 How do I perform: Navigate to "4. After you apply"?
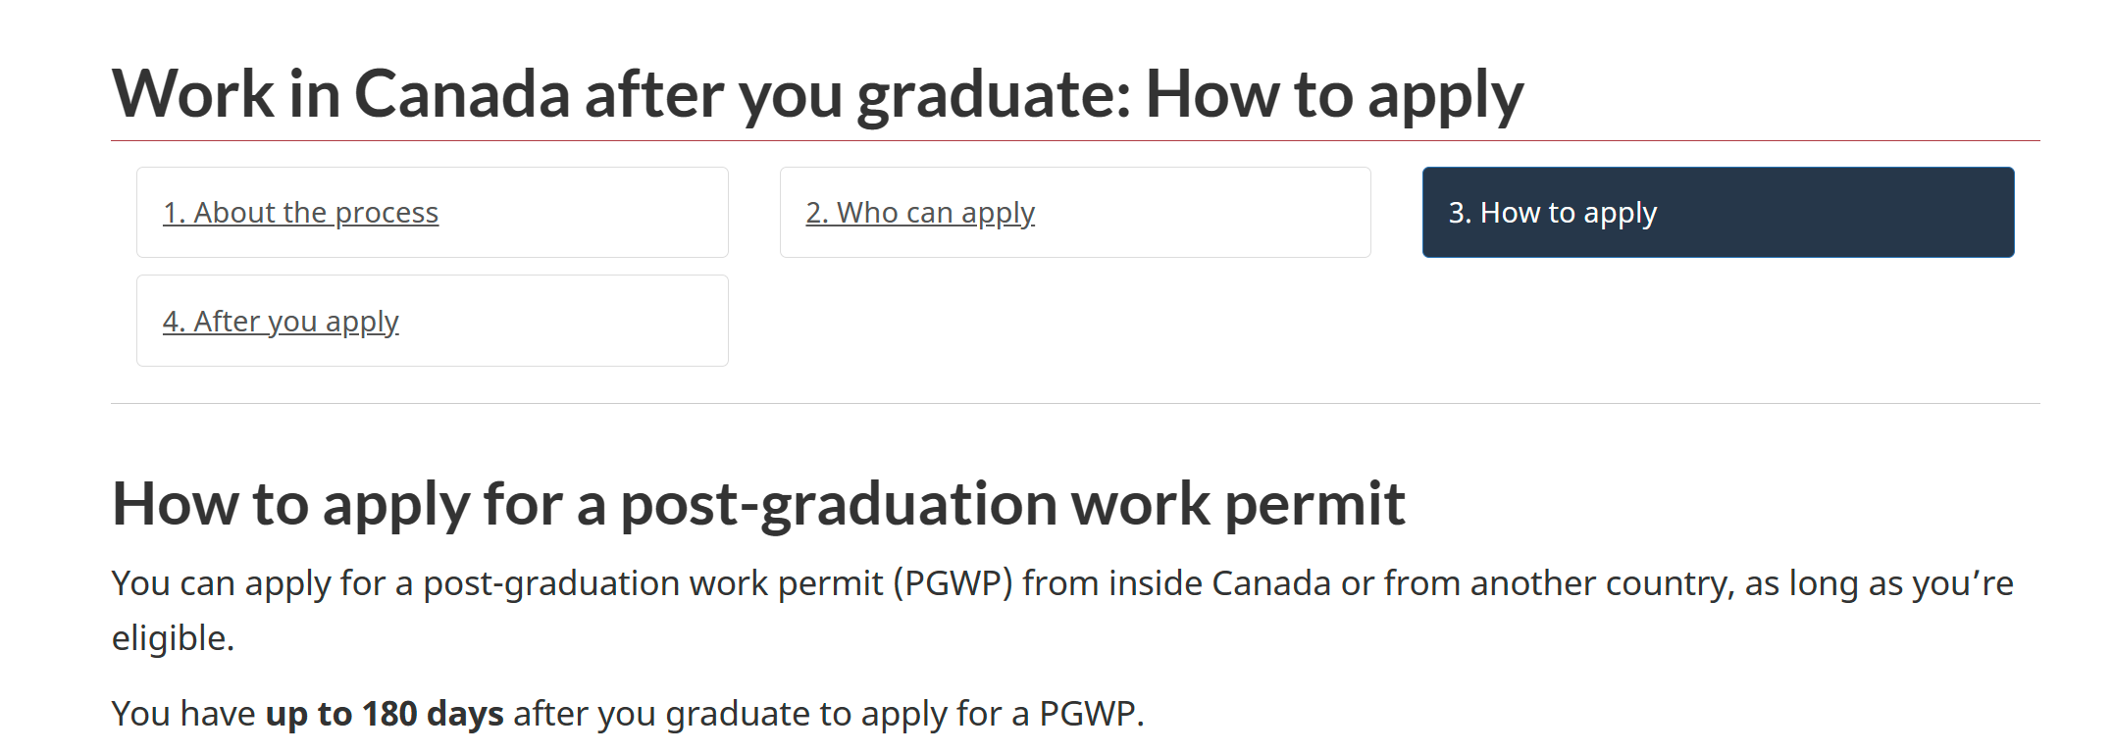[282, 321]
